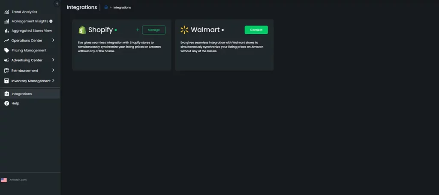The width and height of the screenshot is (439, 195).
Task: Click the Integrations sidebar icon
Action: (7, 94)
